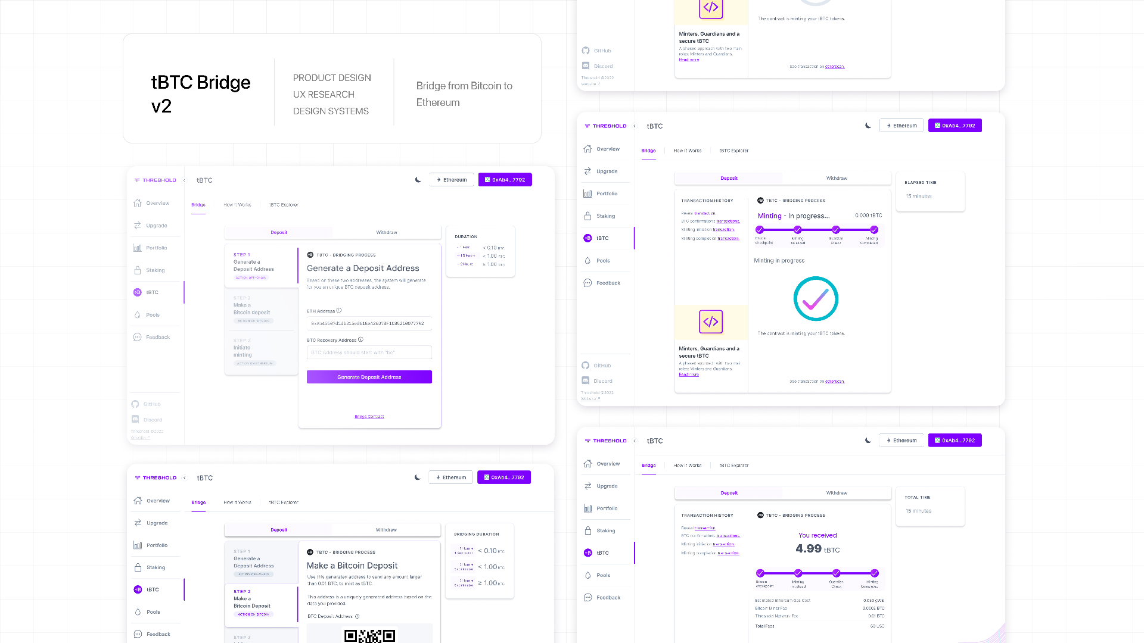Viewport: 1144px width, 643px height.
Task: Click Staking lock icon in Generate Deposit Address mockup
Action: [x=138, y=270]
